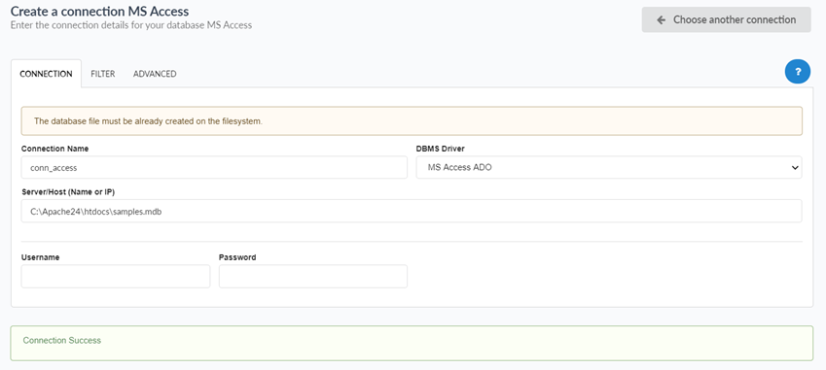This screenshot has height=370, width=826.
Task: Open the DBMS Driver dropdown
Action: pyautogui.click(x=609, y=167)
